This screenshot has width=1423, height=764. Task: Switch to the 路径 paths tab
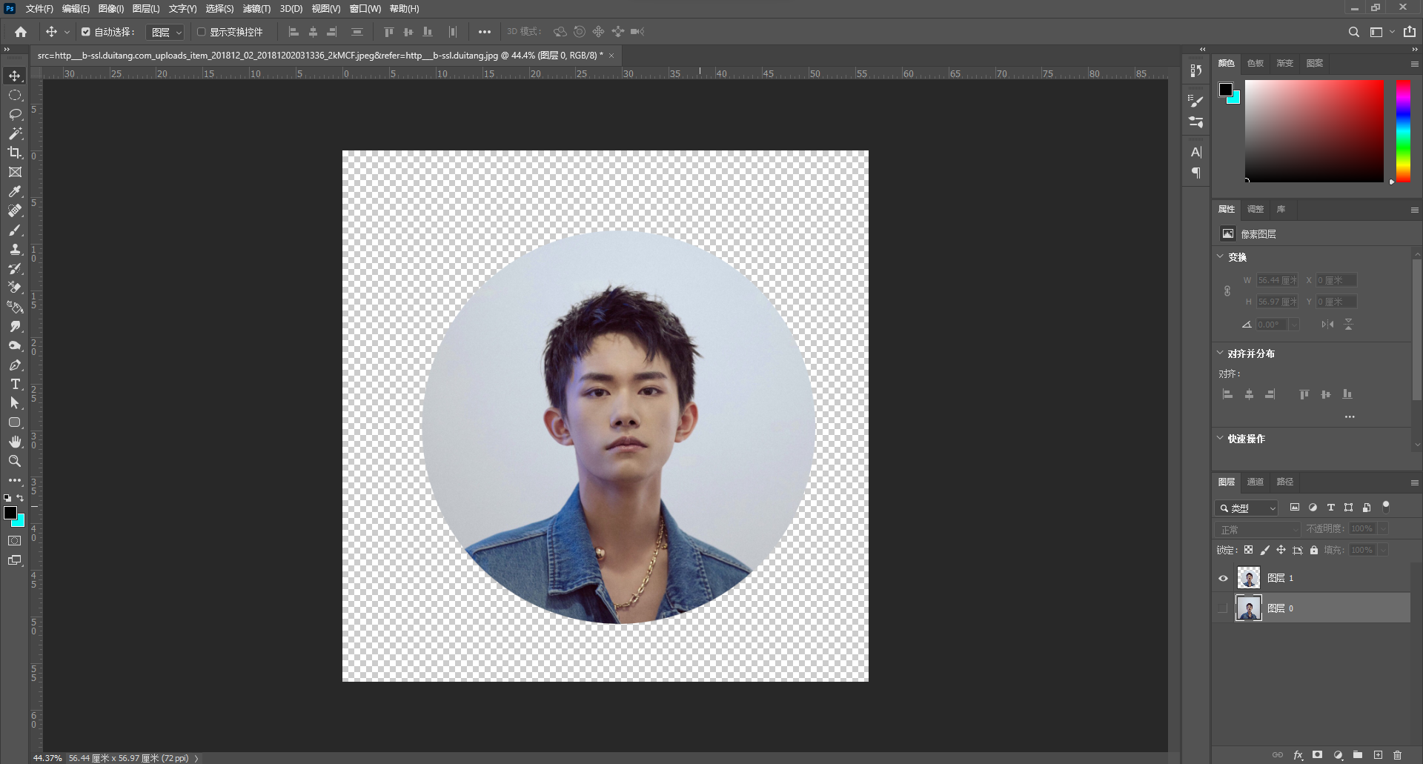1285,482
